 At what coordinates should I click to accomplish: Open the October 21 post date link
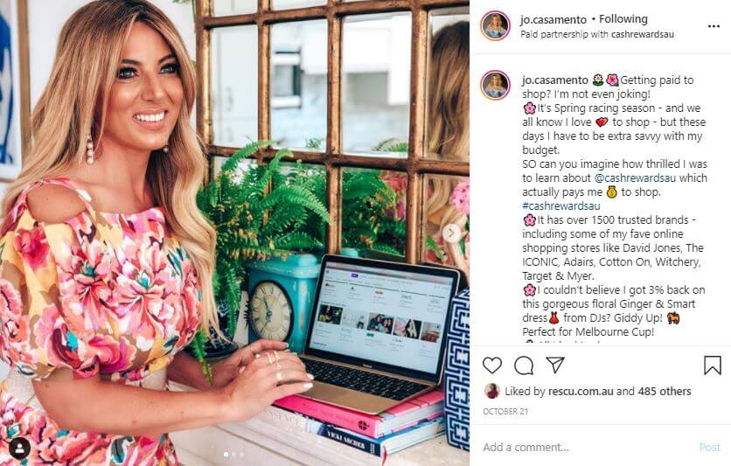[505, 412]
